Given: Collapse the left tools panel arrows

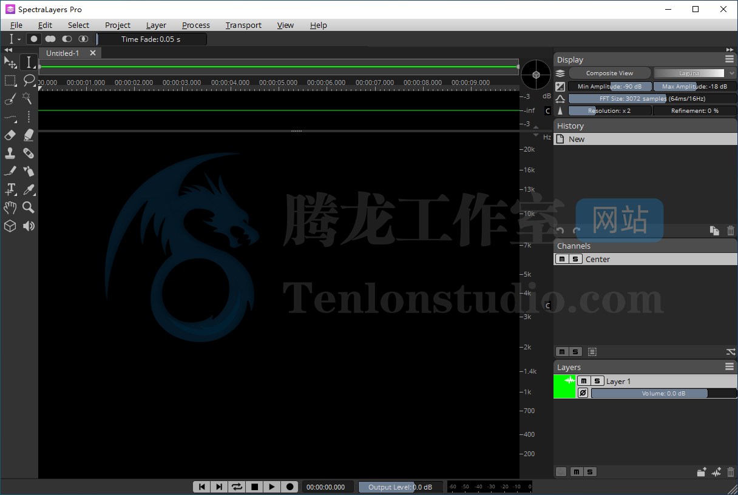Looking at the screenshot, I should (x=8, y=50).
